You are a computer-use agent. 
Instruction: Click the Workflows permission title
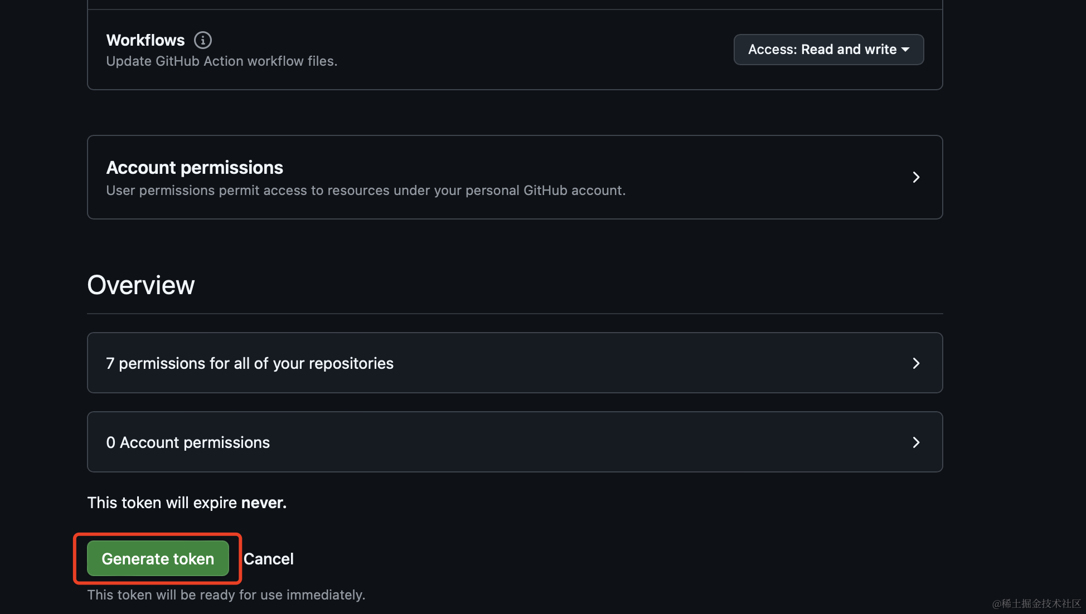coord(146,40)
